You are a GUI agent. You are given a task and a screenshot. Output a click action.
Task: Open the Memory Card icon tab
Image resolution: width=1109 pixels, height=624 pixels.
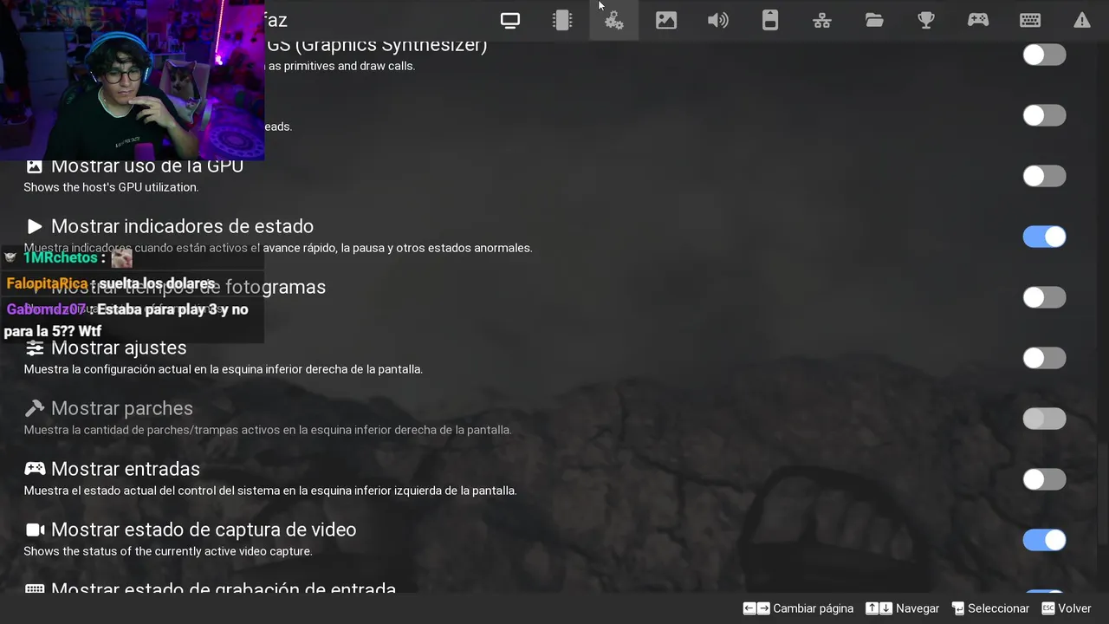coord(770,20)
